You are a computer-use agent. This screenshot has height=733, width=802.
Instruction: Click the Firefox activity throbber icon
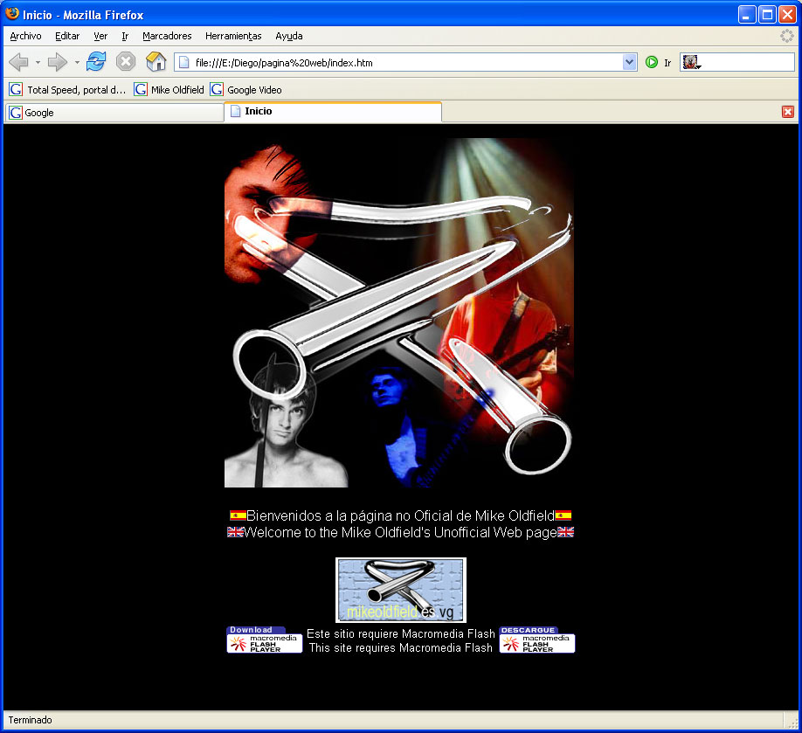click(x=786, y=36)
